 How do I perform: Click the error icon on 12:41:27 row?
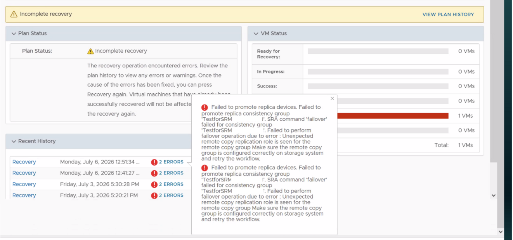154,173
